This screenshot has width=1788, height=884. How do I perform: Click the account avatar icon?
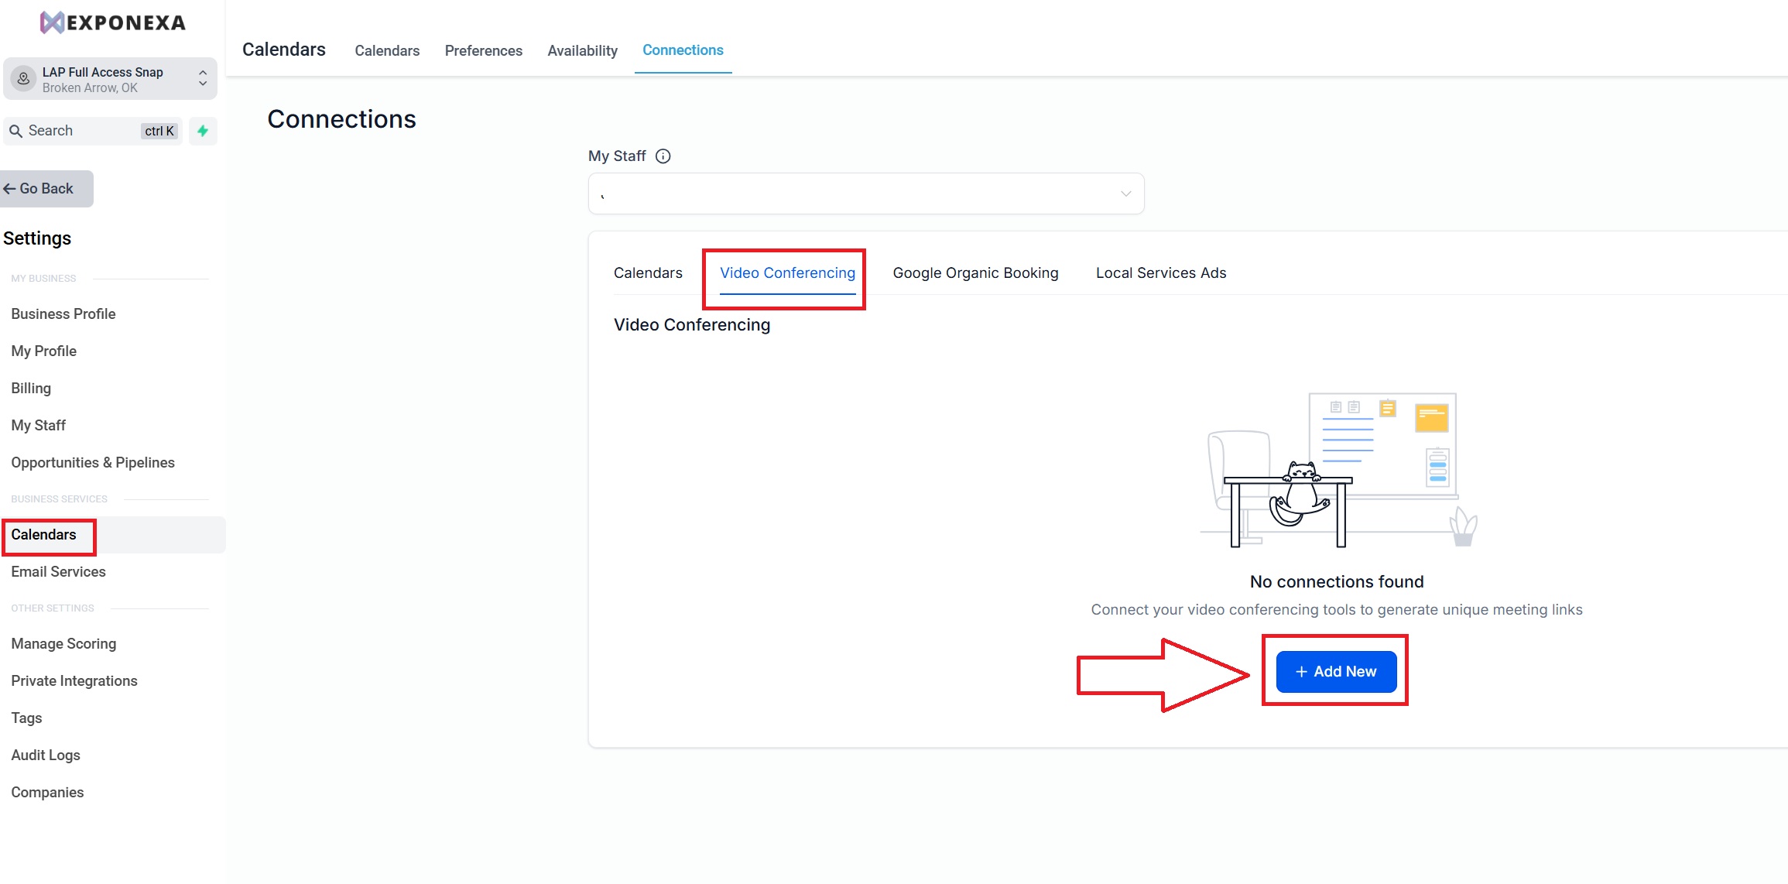point(24,79)
